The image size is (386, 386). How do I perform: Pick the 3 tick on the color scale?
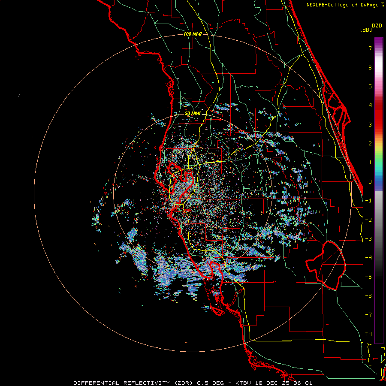[x=370, y=124]
